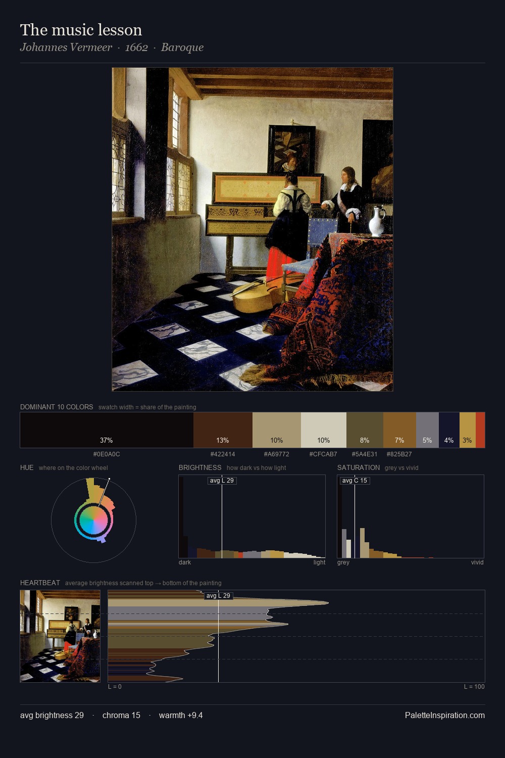Open the small painting thumbnail beside Heartbeat
Viewport: 505px width, 758px height.
60,636
